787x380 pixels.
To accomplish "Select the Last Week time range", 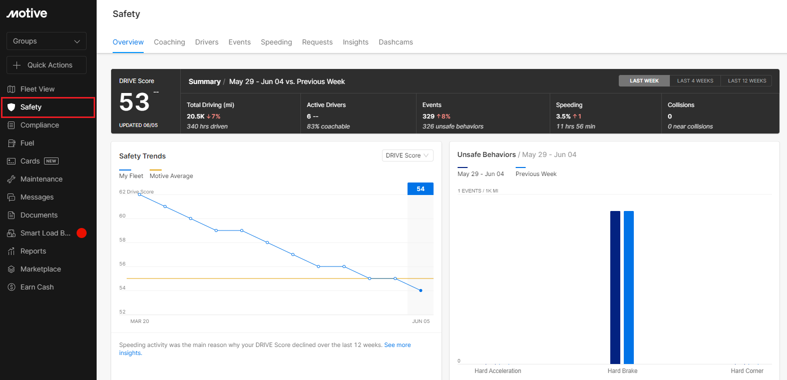I will [x=644, y=80].
